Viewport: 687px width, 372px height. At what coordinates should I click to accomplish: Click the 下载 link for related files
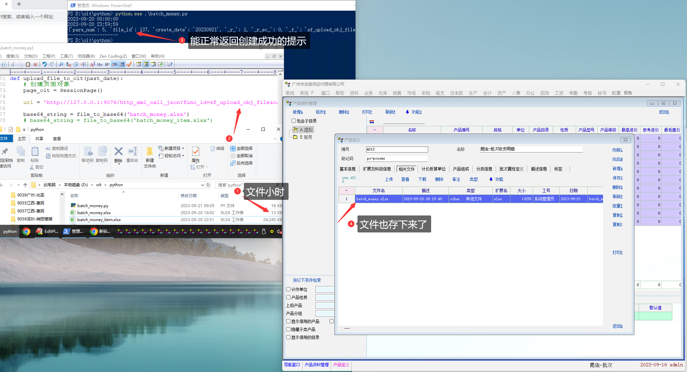pyautogui.click(x=422, y=179)
